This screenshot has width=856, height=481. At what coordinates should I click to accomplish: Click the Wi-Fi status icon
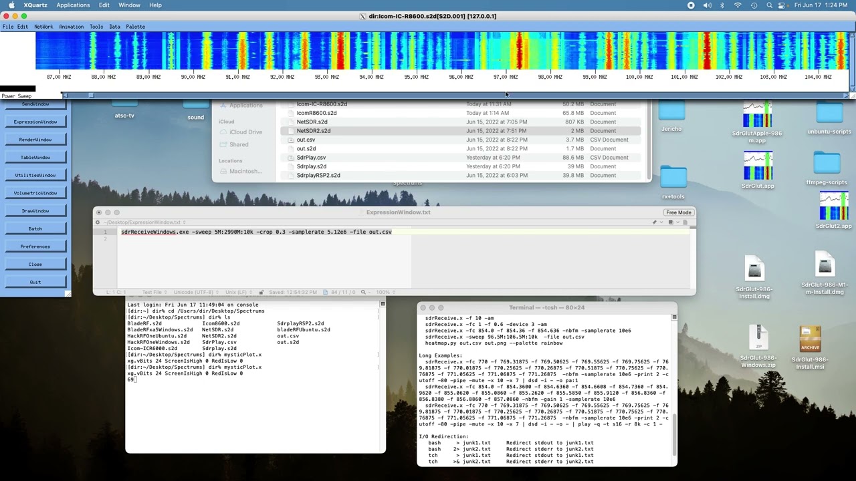[738, 5]
